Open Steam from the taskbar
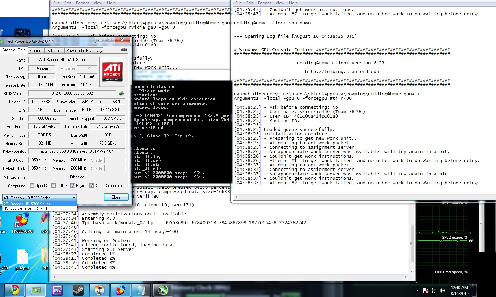 pyautogui.click(x=78, y=290)
